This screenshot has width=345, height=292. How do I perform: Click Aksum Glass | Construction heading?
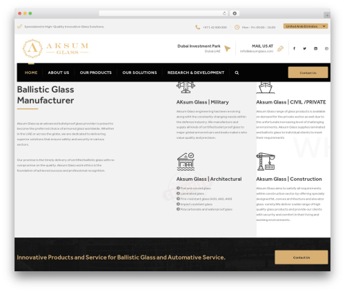[289, 179]
